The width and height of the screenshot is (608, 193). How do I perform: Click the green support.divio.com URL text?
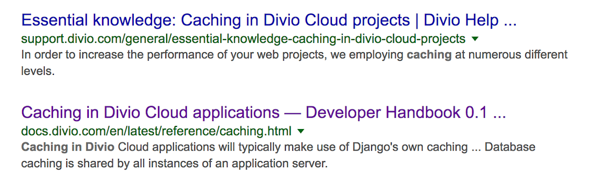click(x=243, y=39)
